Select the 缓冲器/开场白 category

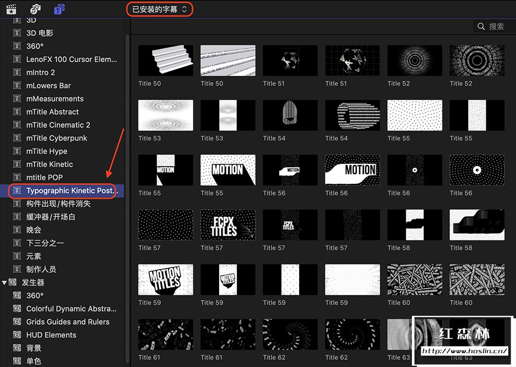(x=63, y=217)
